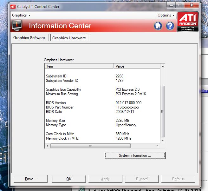This screenshot has width=208, height=191.
Task: Minimize the Catalyst Control Center window
Action: [171, 5]
